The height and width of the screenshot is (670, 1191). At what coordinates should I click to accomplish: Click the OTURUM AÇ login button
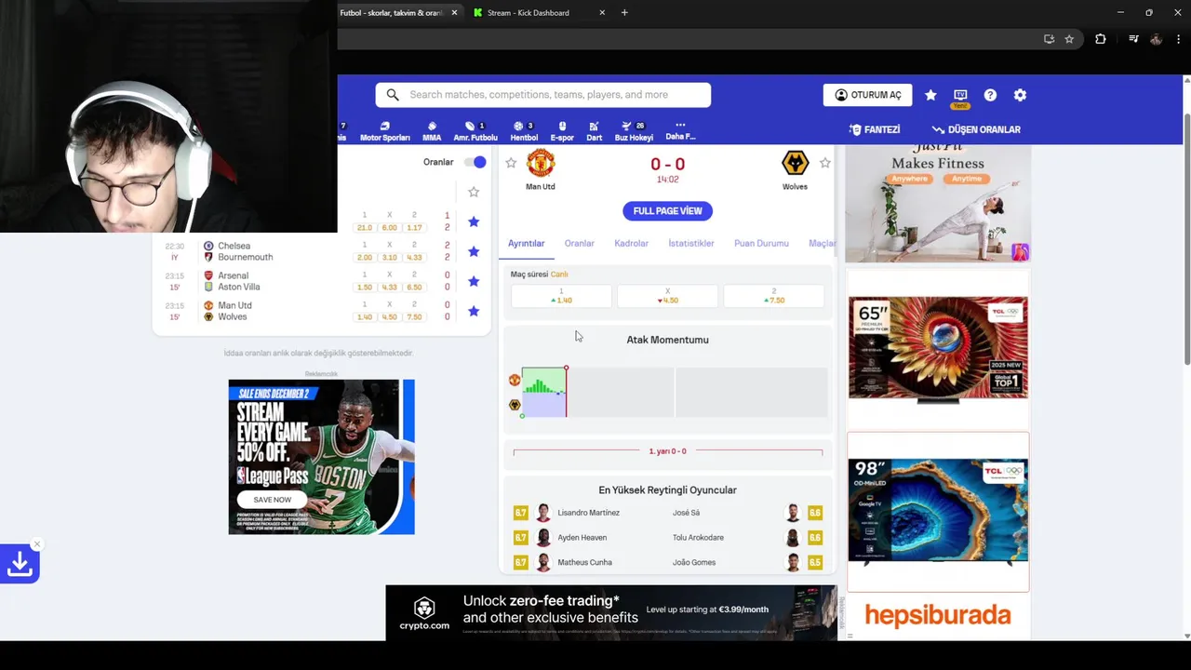pos(867,95)
